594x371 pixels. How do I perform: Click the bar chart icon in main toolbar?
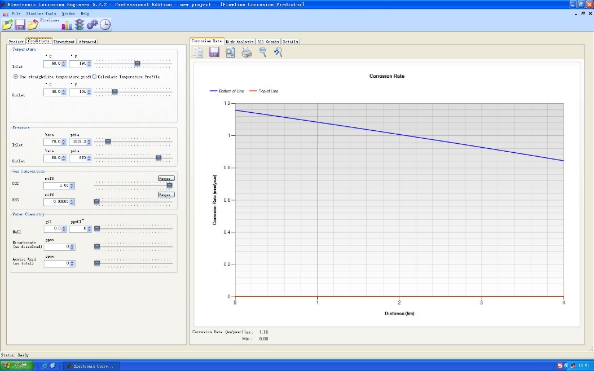67,25
